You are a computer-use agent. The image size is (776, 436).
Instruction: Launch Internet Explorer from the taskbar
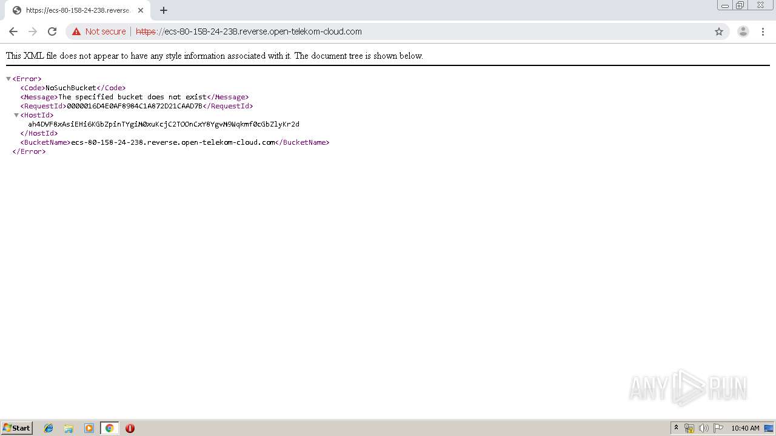click(48, 428)
